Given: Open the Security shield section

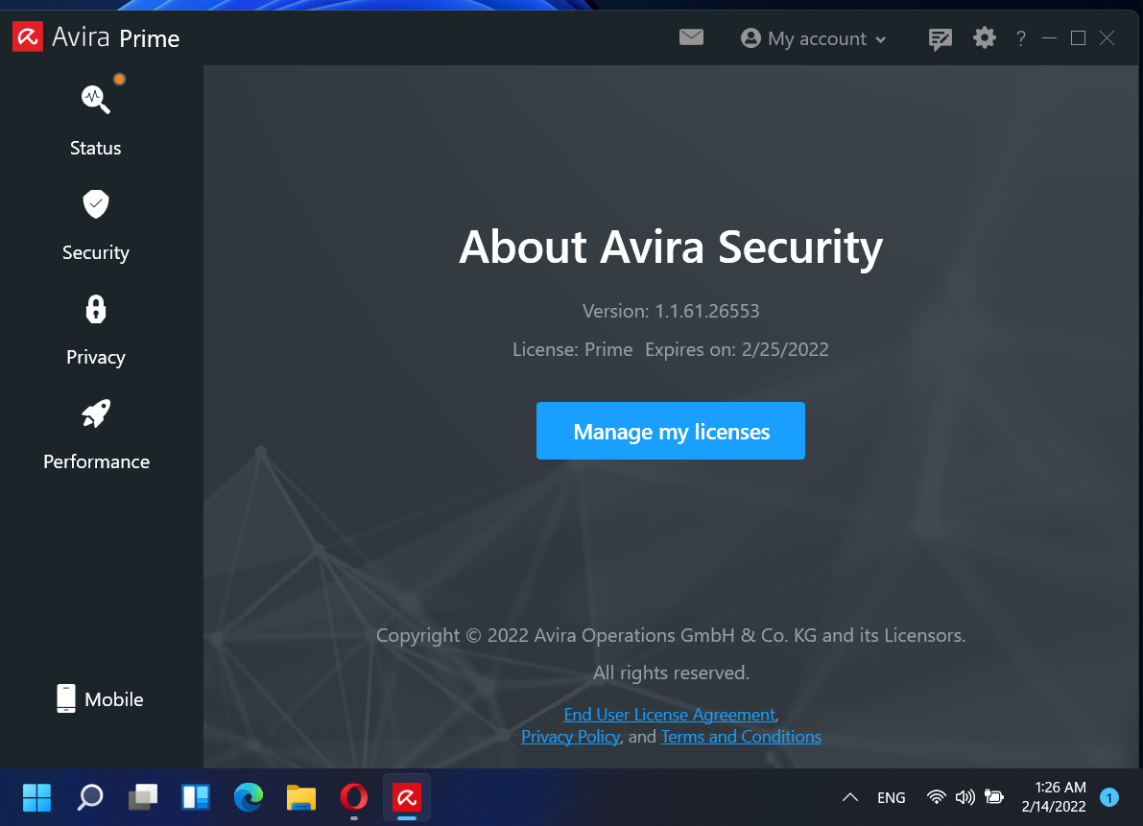Looking at the screenshot, I should tap(96, 225).
